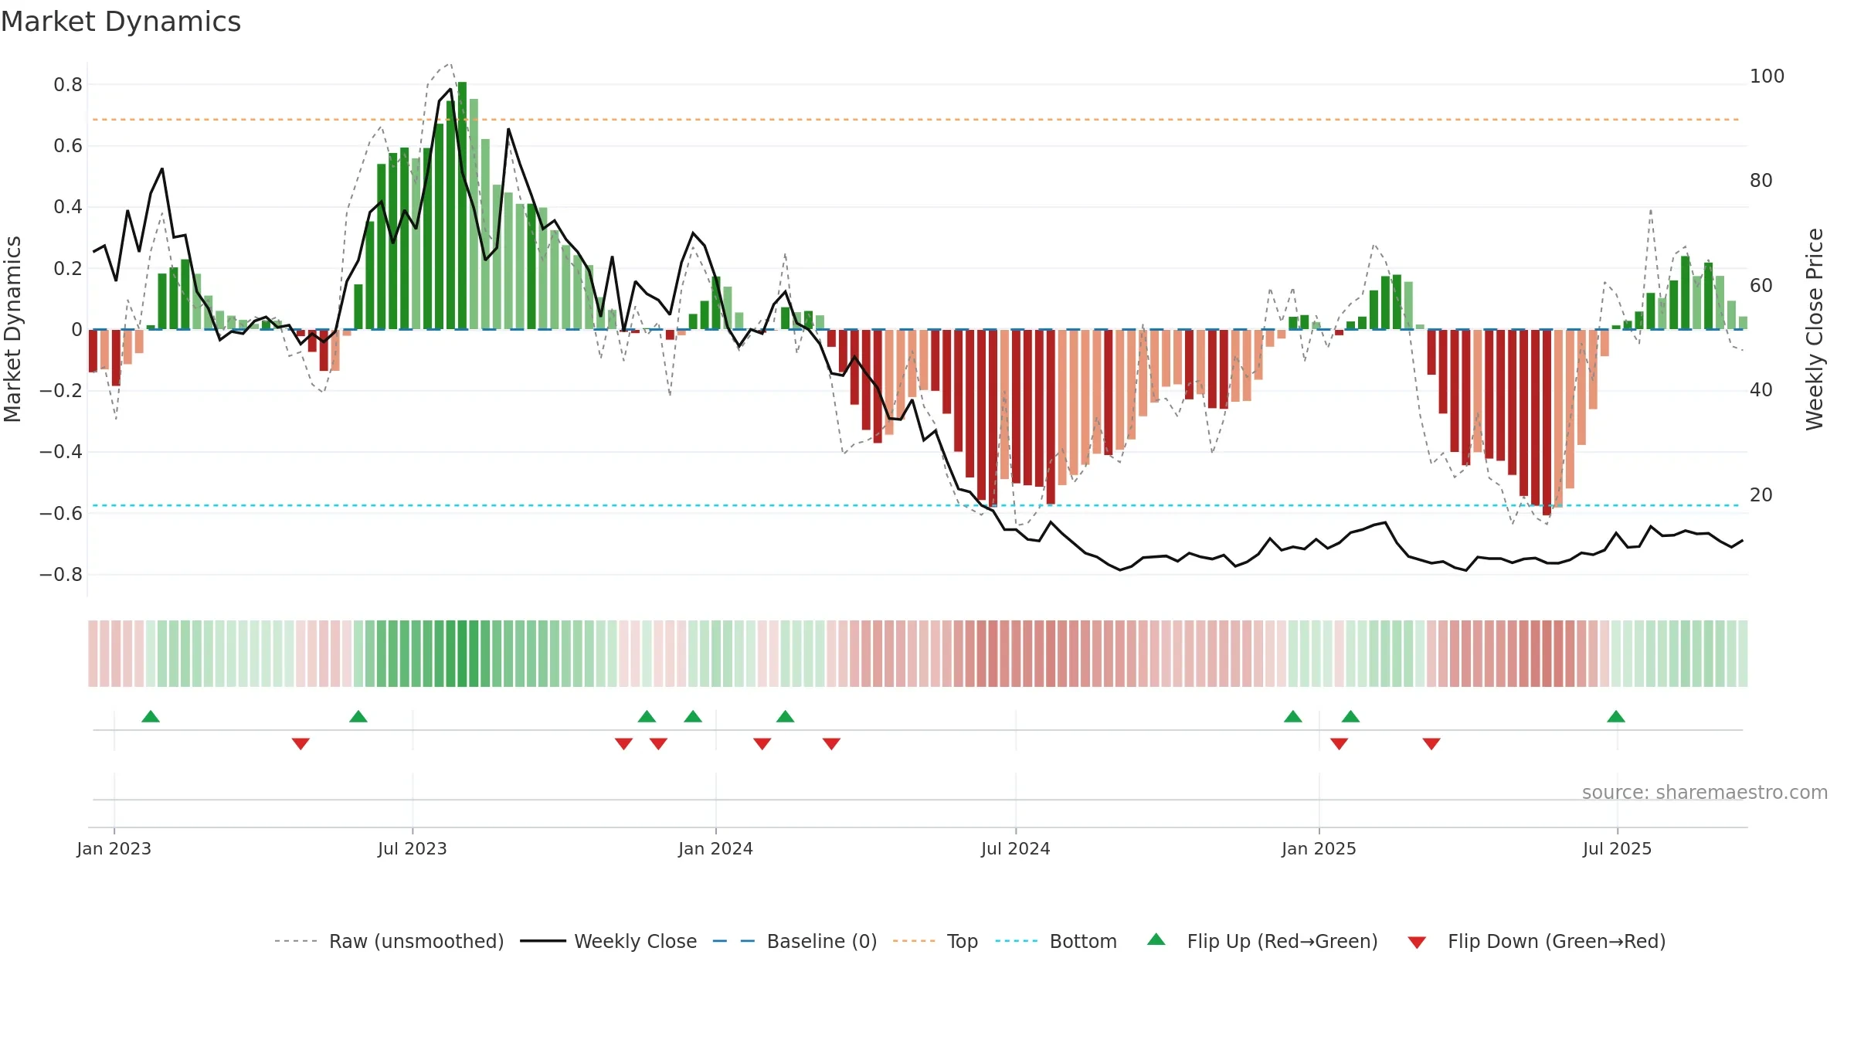Viewport: 1854px width, 1043px height.
Task: Click the green flip-up marker just before Jul 2023
Action: (x=358, y=717)
